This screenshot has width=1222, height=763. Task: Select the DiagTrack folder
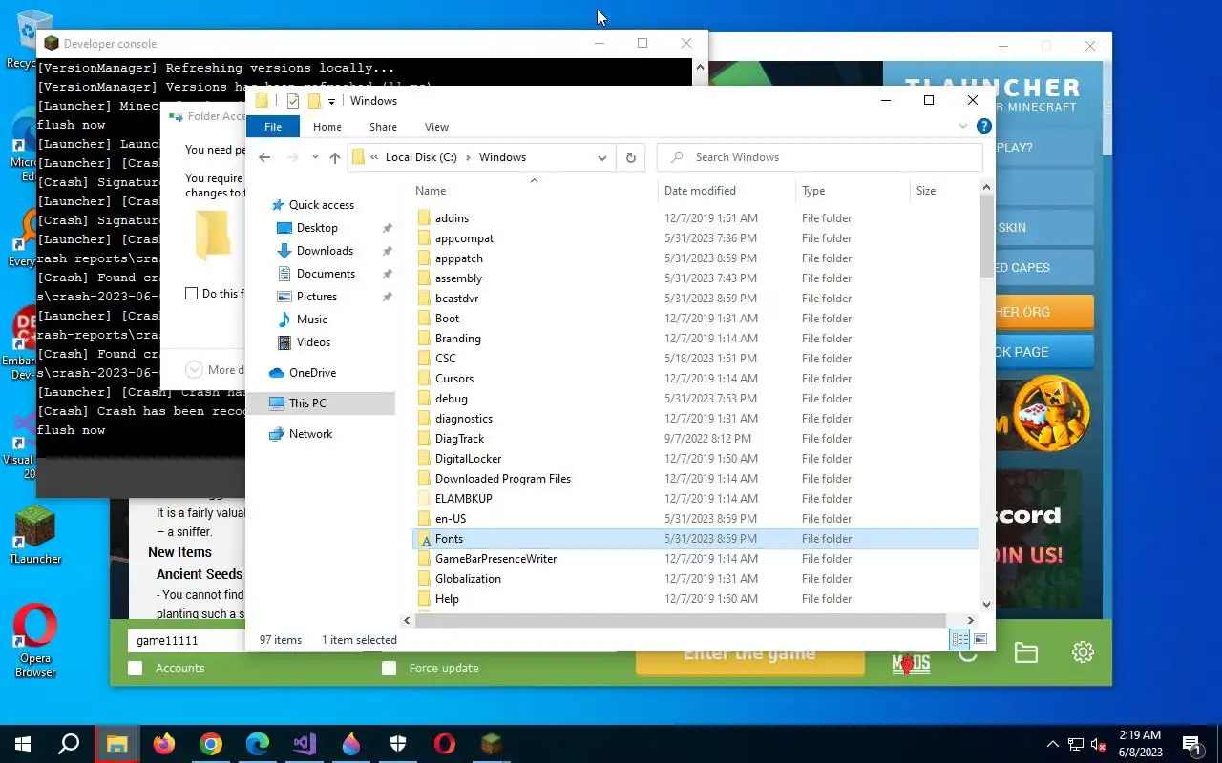pyautogui.click(x=459, y=439)
